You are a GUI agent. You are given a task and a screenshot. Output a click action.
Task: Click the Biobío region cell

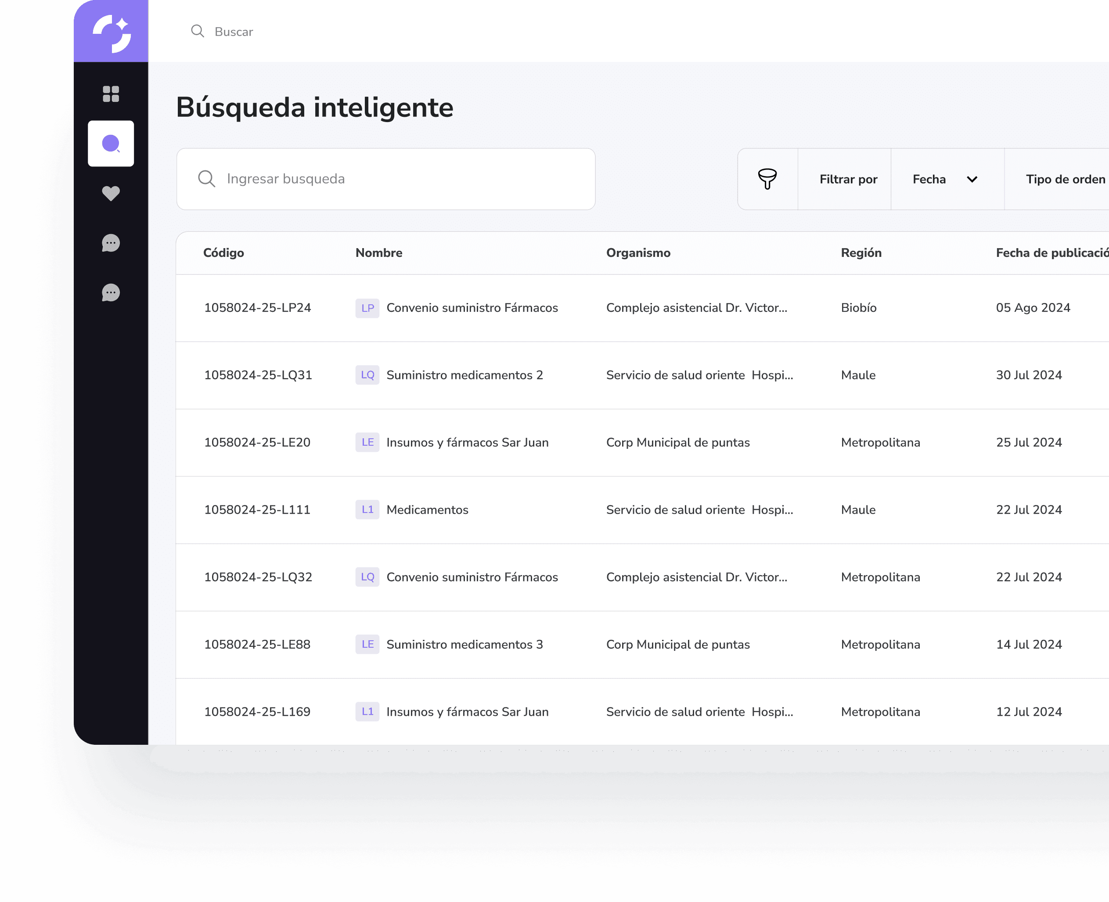click(859, 308)
